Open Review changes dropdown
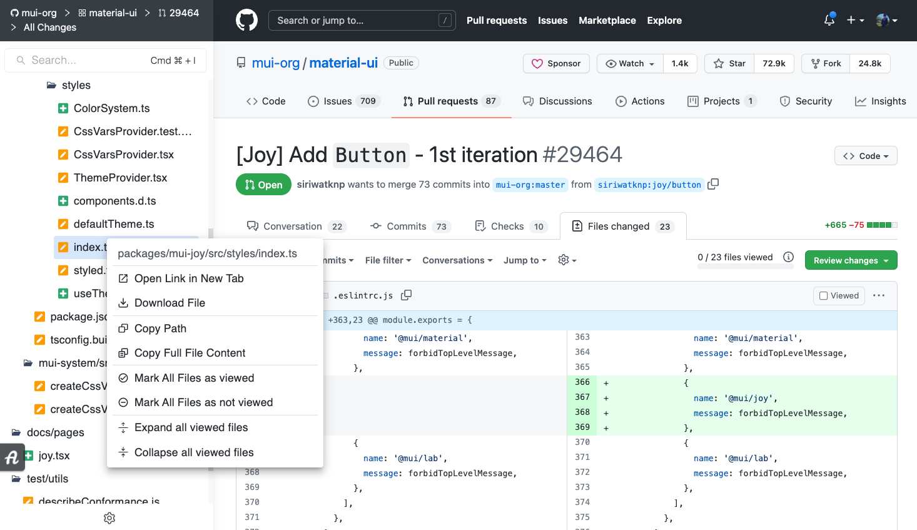Screen dimensions: 917x530 pos(851,260)
